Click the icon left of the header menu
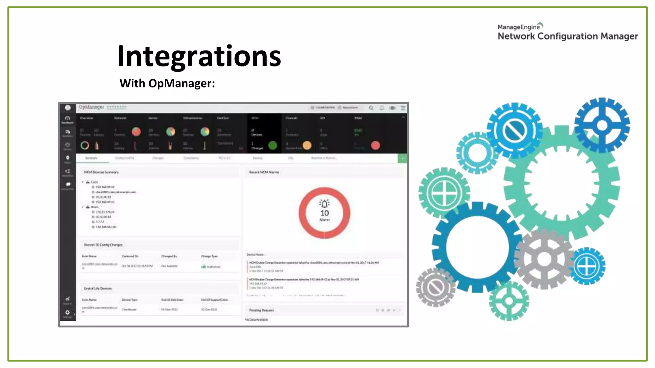655x368 pixels. pyautogui.click(x=392, y=108)
